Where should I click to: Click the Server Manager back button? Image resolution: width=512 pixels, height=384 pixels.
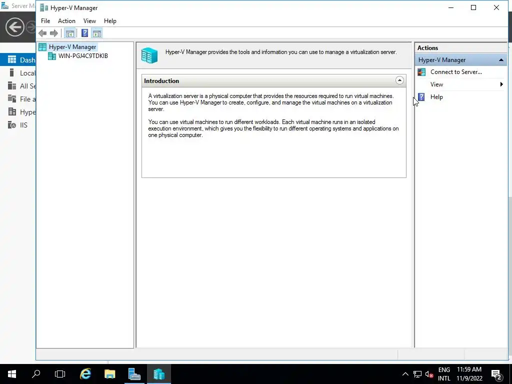click(x=14, y=27)
